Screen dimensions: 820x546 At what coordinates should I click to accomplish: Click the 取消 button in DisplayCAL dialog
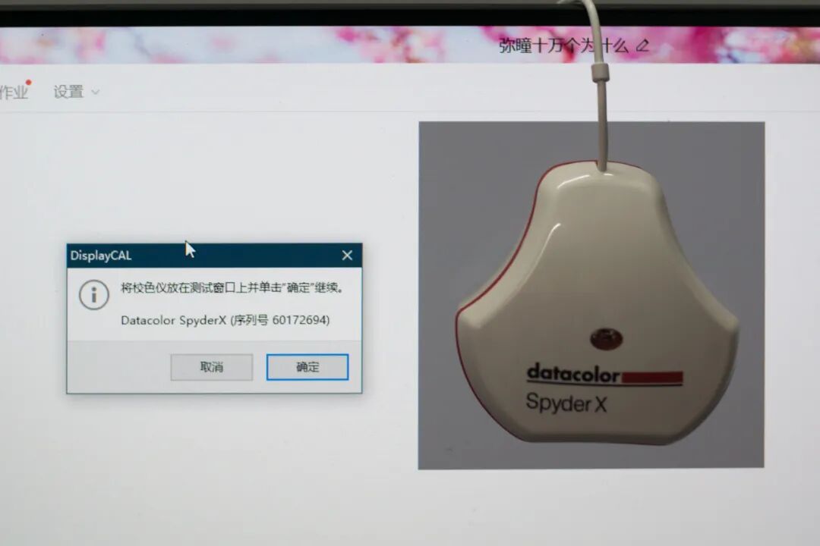[211, 367]
